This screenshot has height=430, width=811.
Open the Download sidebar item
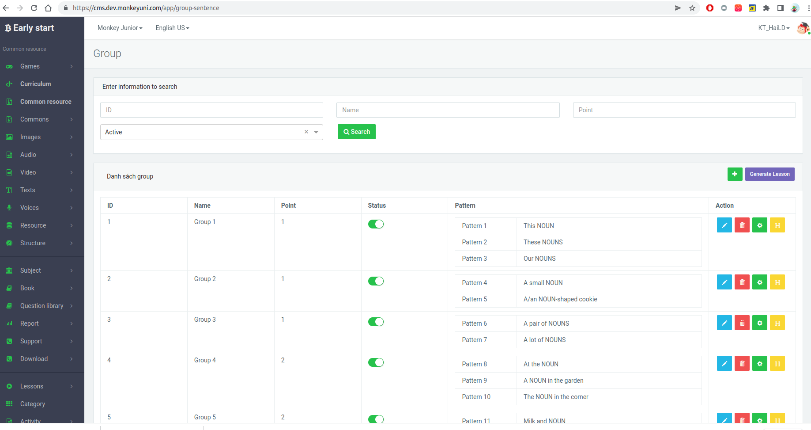[x=42, y=359]
